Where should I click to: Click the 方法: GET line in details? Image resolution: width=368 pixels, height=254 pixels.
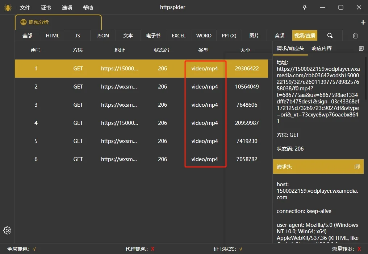point(288,135)
